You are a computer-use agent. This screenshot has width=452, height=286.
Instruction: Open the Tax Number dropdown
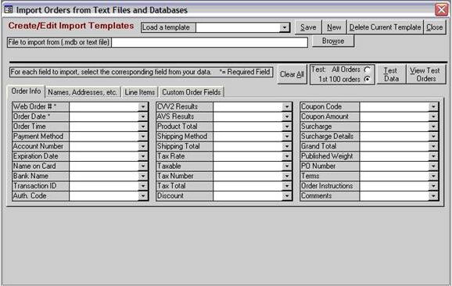click(287, 176)
